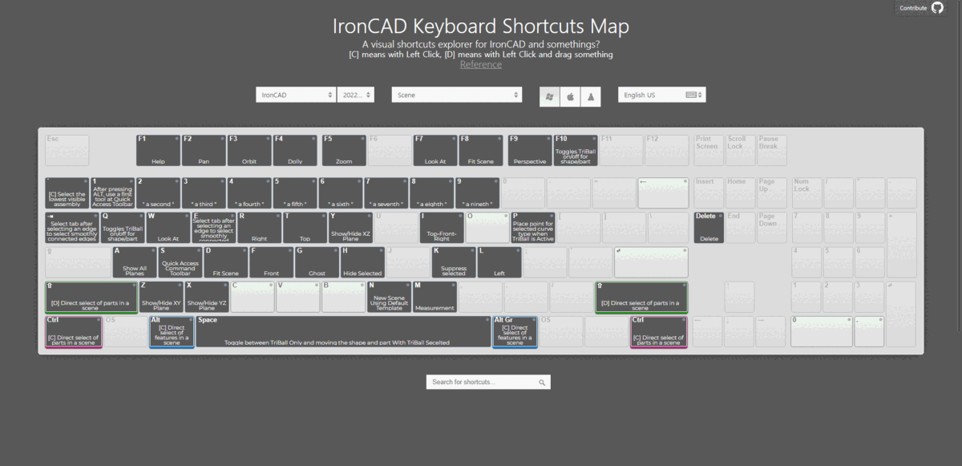Select the Windows OS icon button
The width and height of the screenshot is (962, 466).
coord(549,95)
